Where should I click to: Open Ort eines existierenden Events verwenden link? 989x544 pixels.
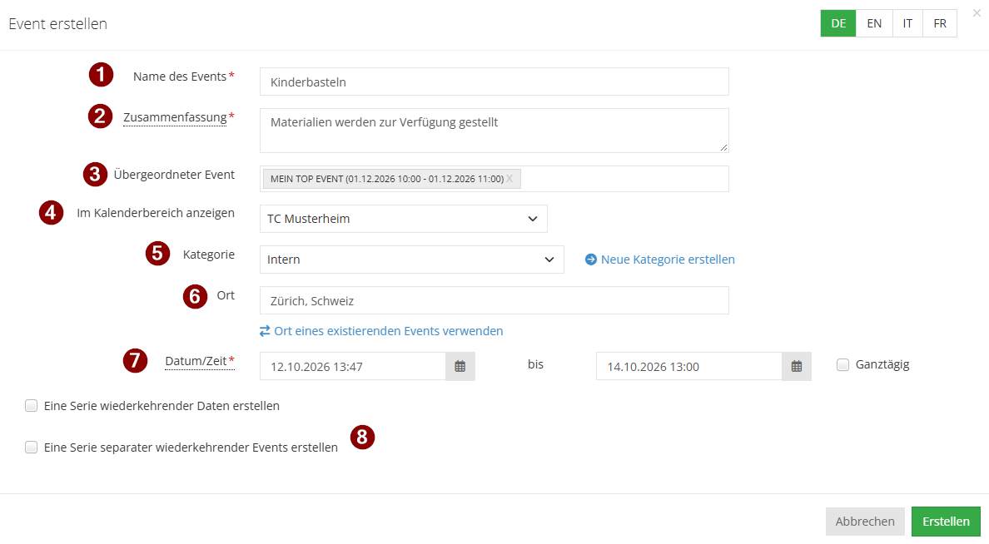[389, 331]
